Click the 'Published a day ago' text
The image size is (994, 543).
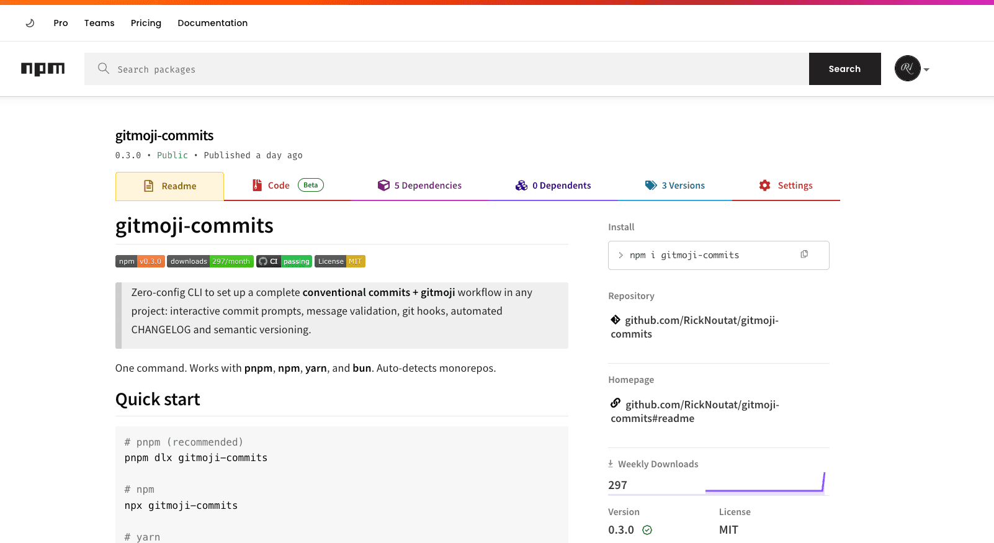click(253, 155)
